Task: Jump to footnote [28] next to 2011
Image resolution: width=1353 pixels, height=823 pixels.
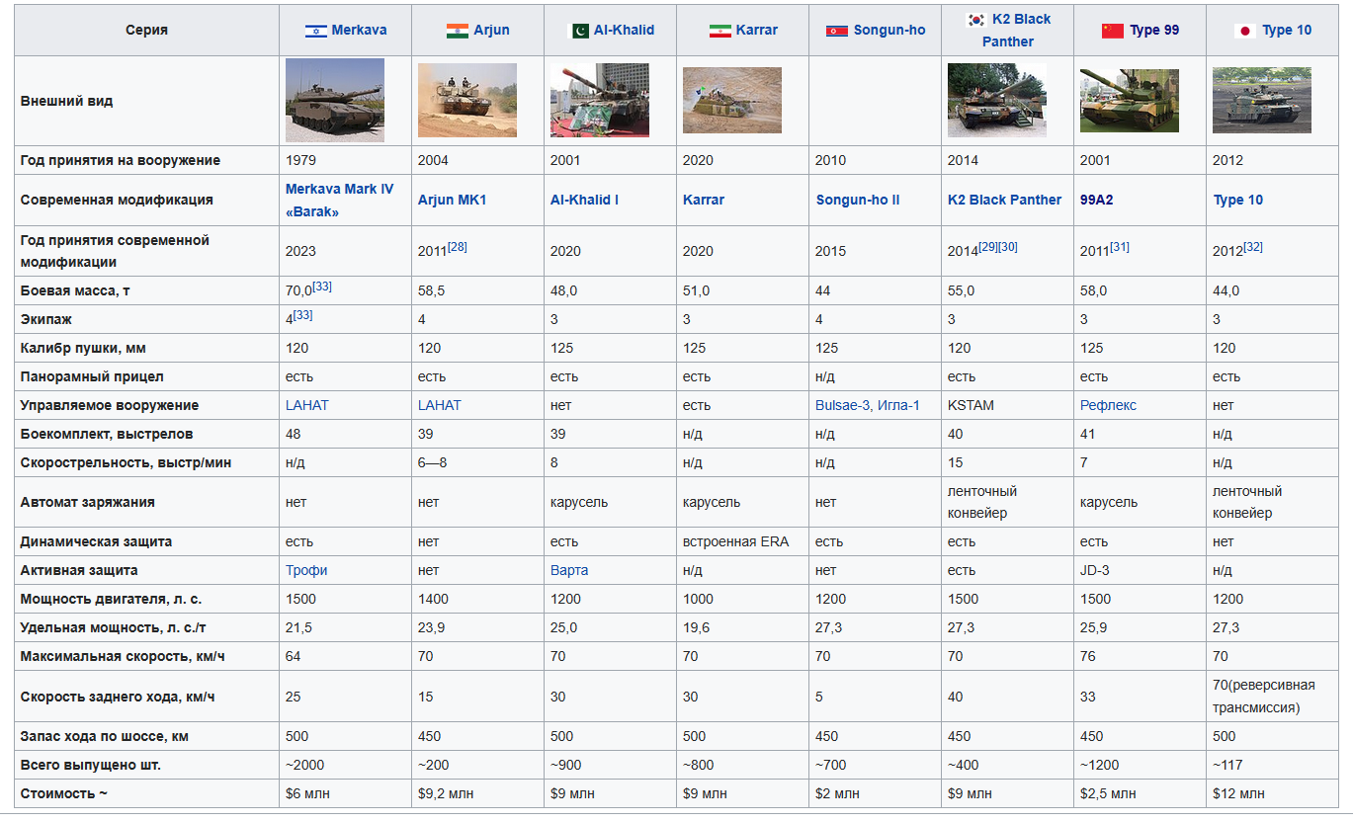Action: 458,246
